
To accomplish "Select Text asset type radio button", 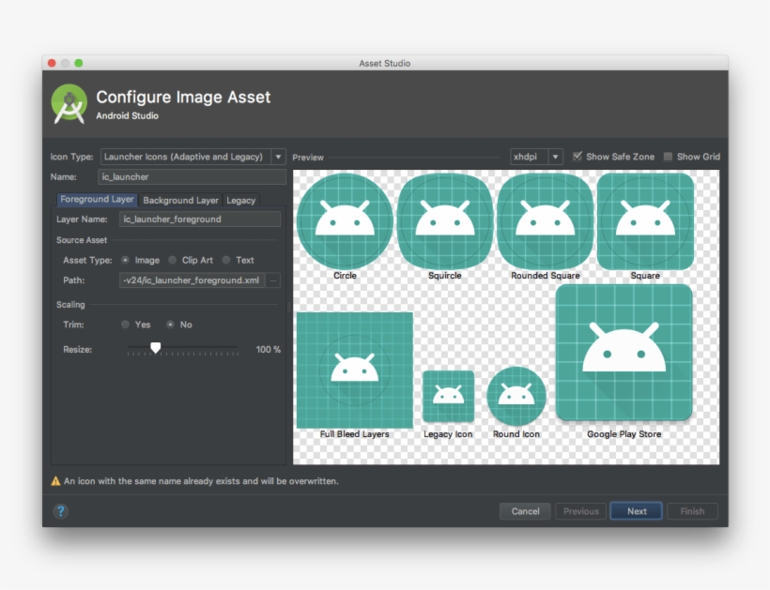I will (226, 260).
